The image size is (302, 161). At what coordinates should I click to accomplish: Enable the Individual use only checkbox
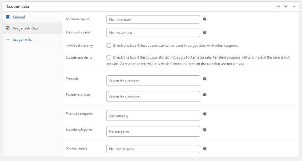point(109,45)
